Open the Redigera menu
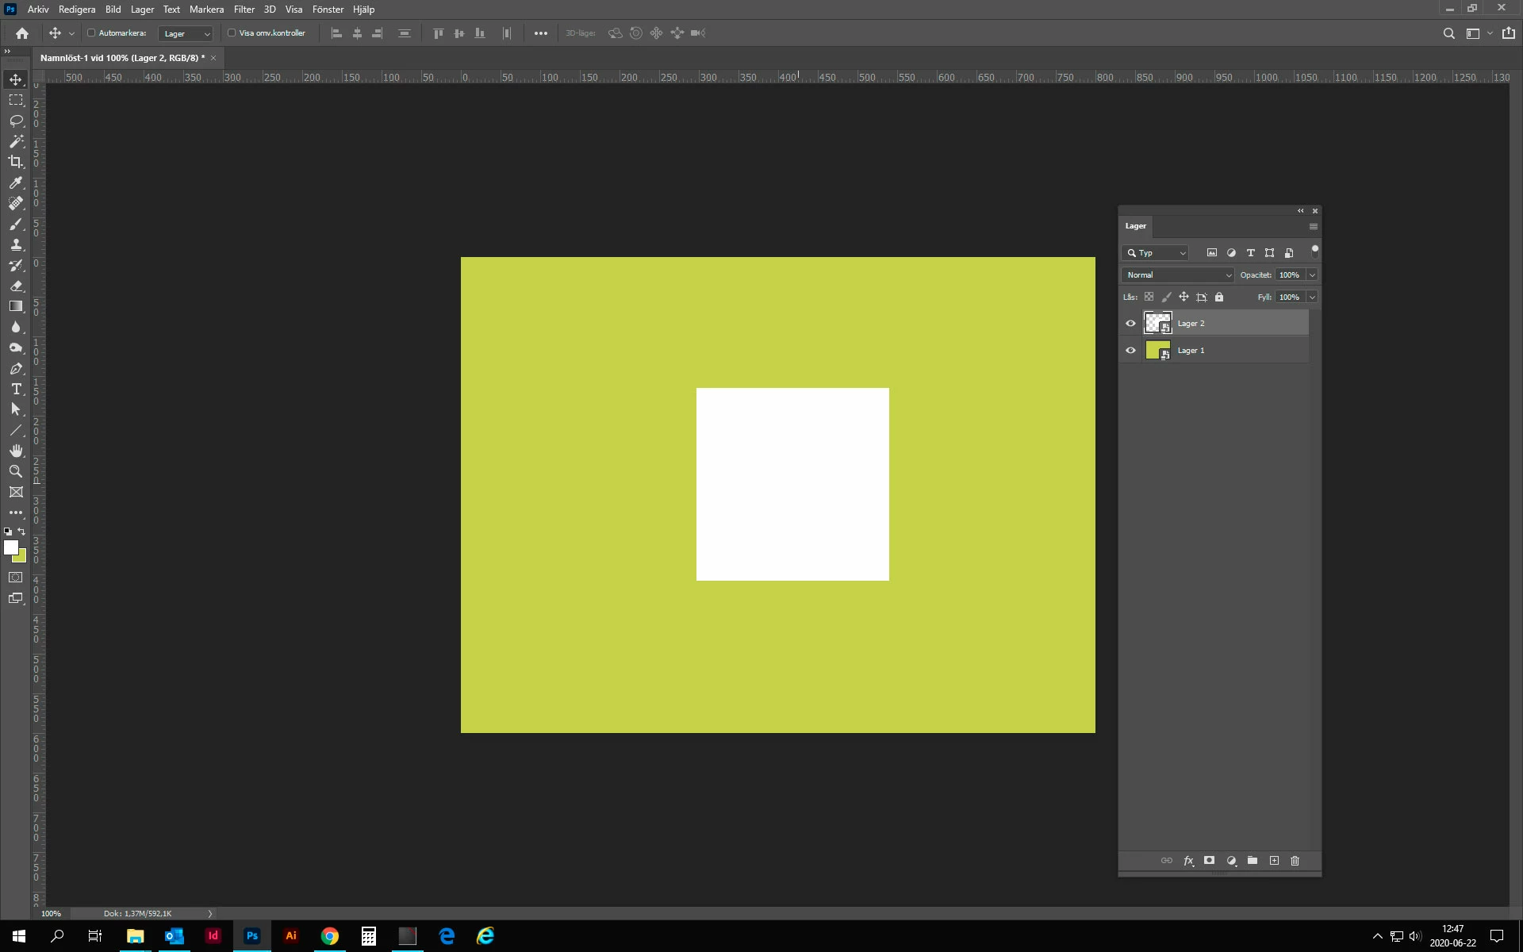This screenshot has width=1523, height=952. click(x=77, y=10)
